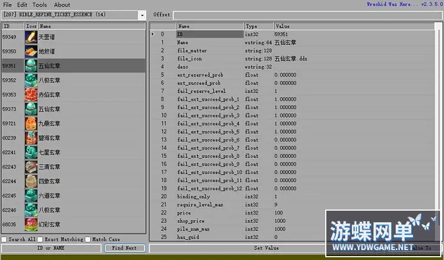444x260 pixels.
Task: Click the has_guid field name
Action: click(x=188, y=237)
